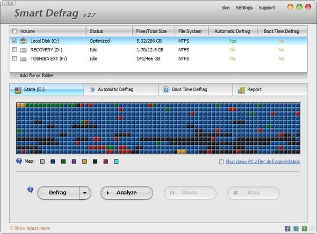Click the orange minimize window button
This screenshot has height=234, width=317.
(290, 7)
